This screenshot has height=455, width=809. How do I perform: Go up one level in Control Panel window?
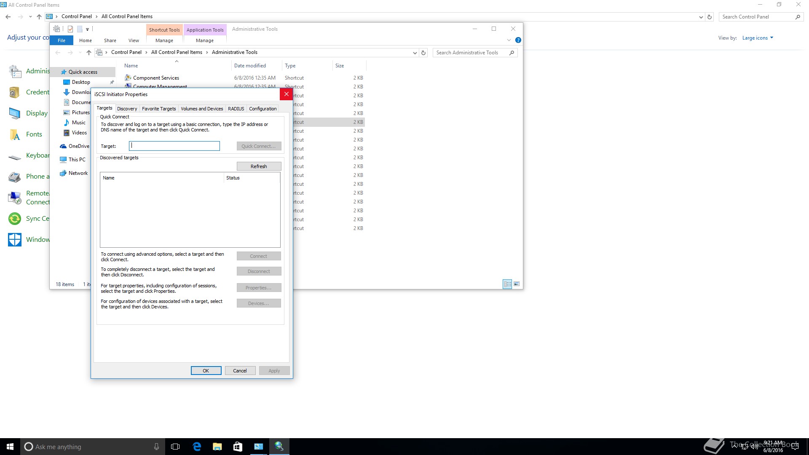[x=39, y=17]
